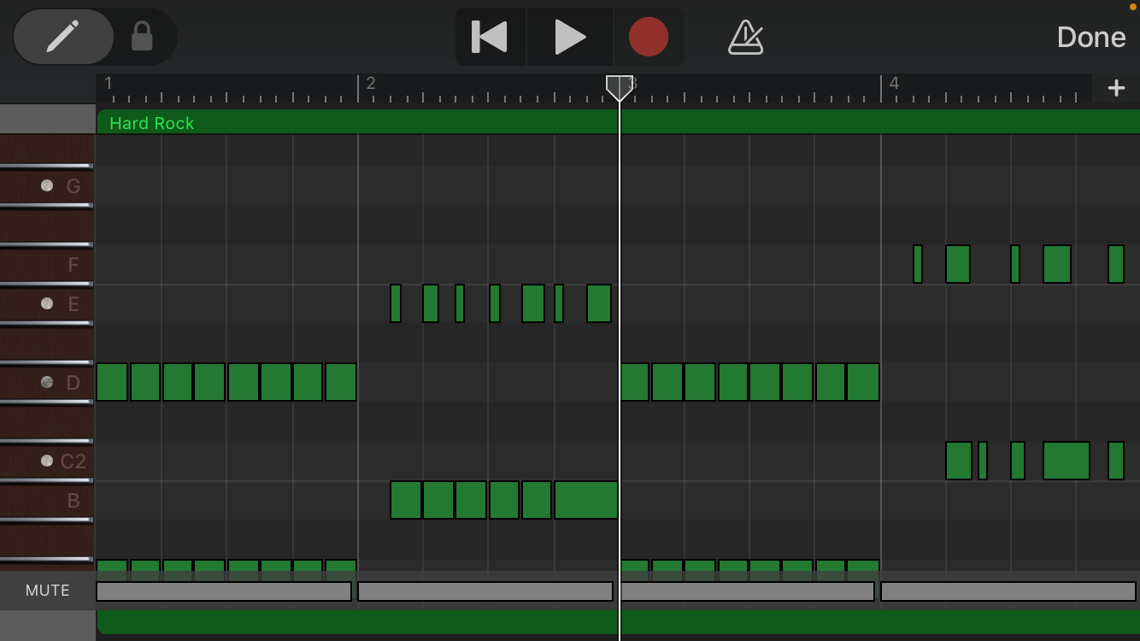Tap the G string label on the fretboard

tap(73, 185)
